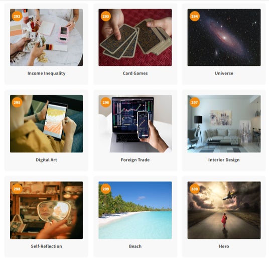
Task: Open the Digital Art title link
Action: (46, 160)
